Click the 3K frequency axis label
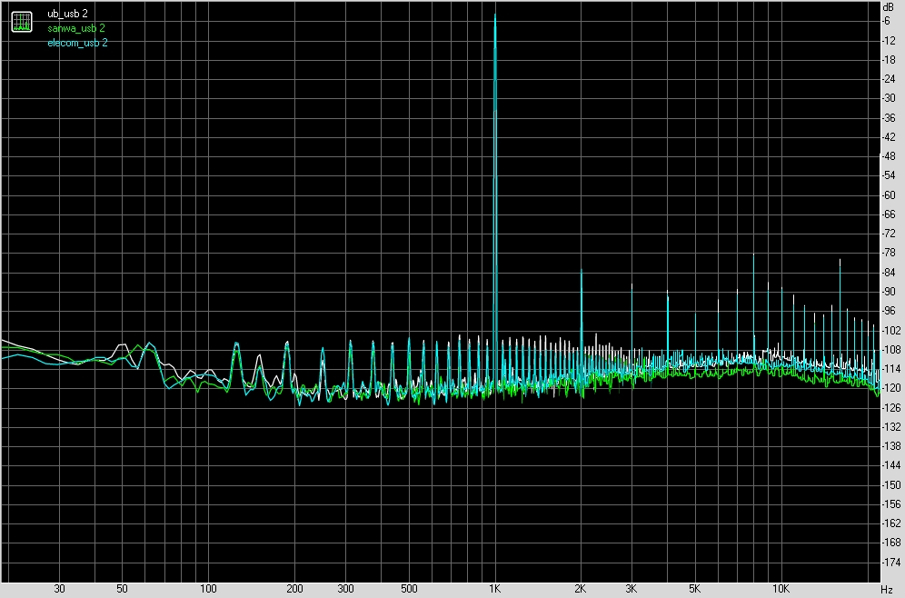Screen dimensions: 905x598 [631, 589]
